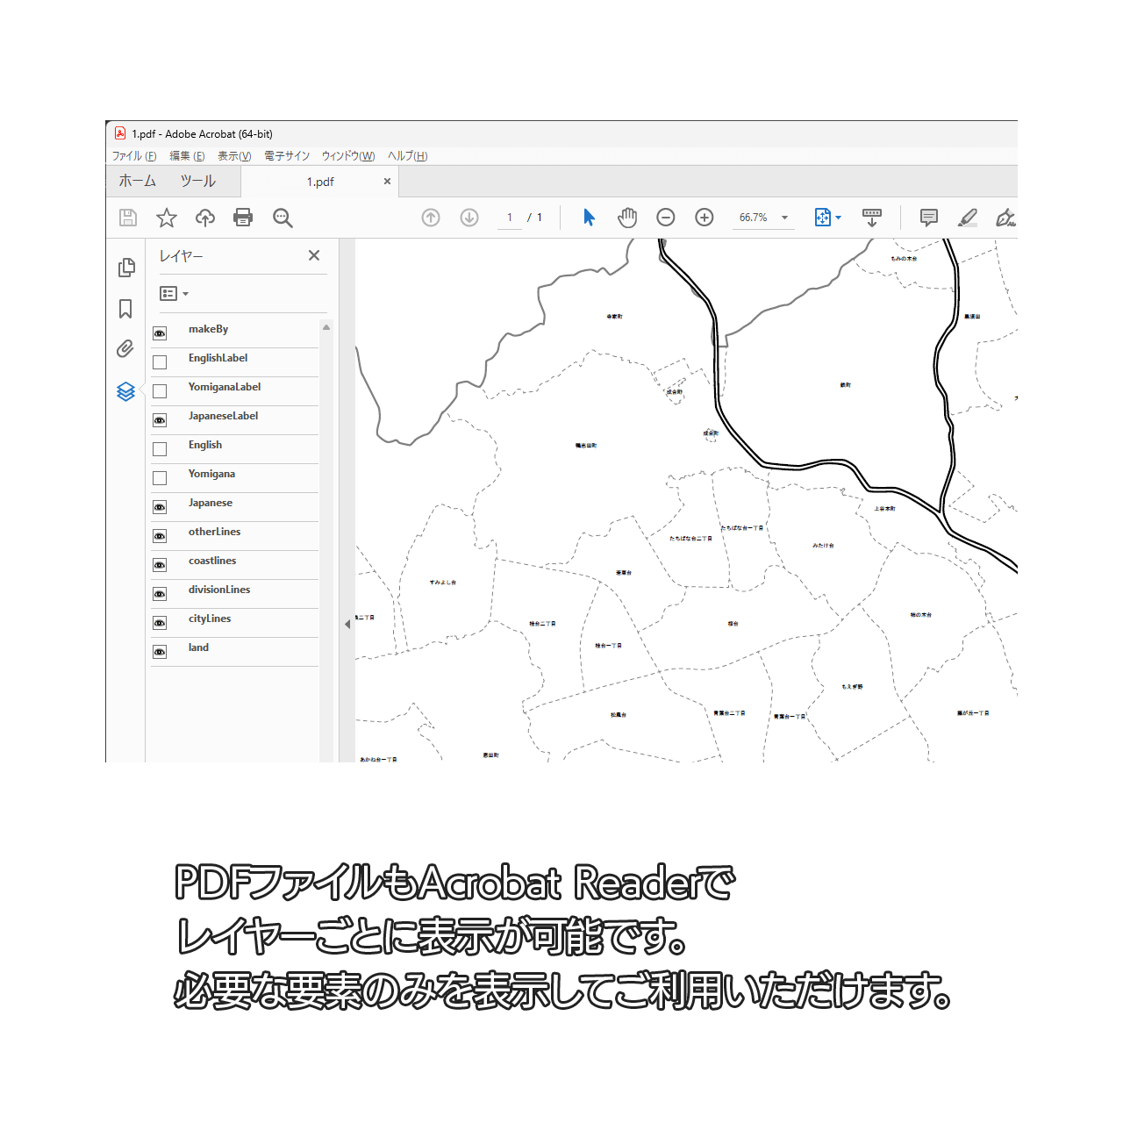Open the attachments paperclip panel
Viewport: 1123px width, 1123px height.
coord(125,349)
